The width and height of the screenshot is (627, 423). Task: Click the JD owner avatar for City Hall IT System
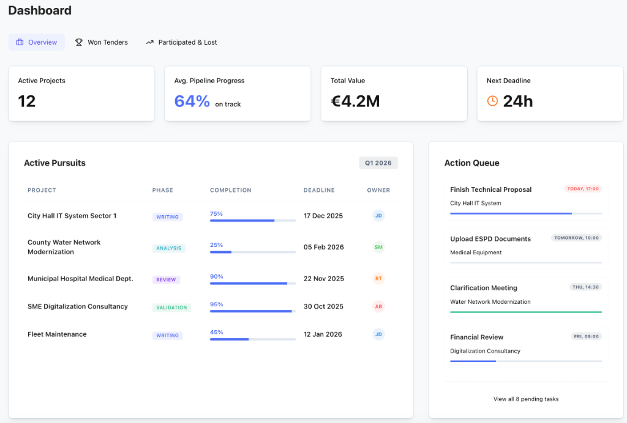pos(378,216)
